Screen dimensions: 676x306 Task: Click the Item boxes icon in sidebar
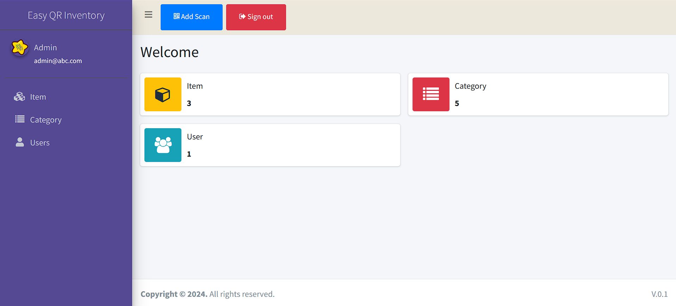point(19,97)
